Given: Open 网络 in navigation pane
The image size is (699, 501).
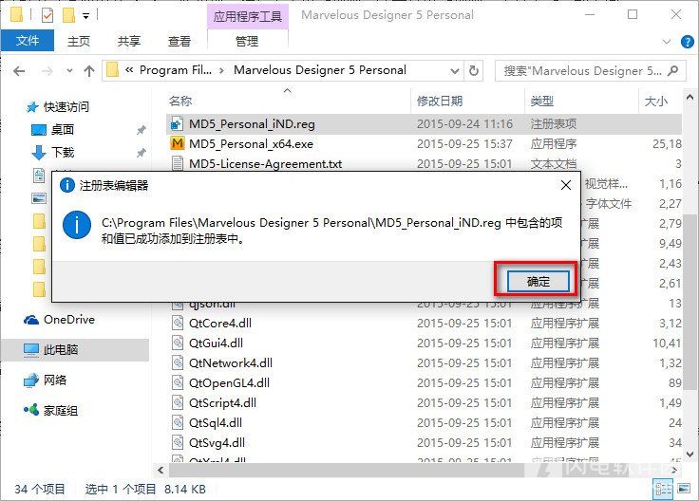Looking at the screenshot, I should (55, 380).
